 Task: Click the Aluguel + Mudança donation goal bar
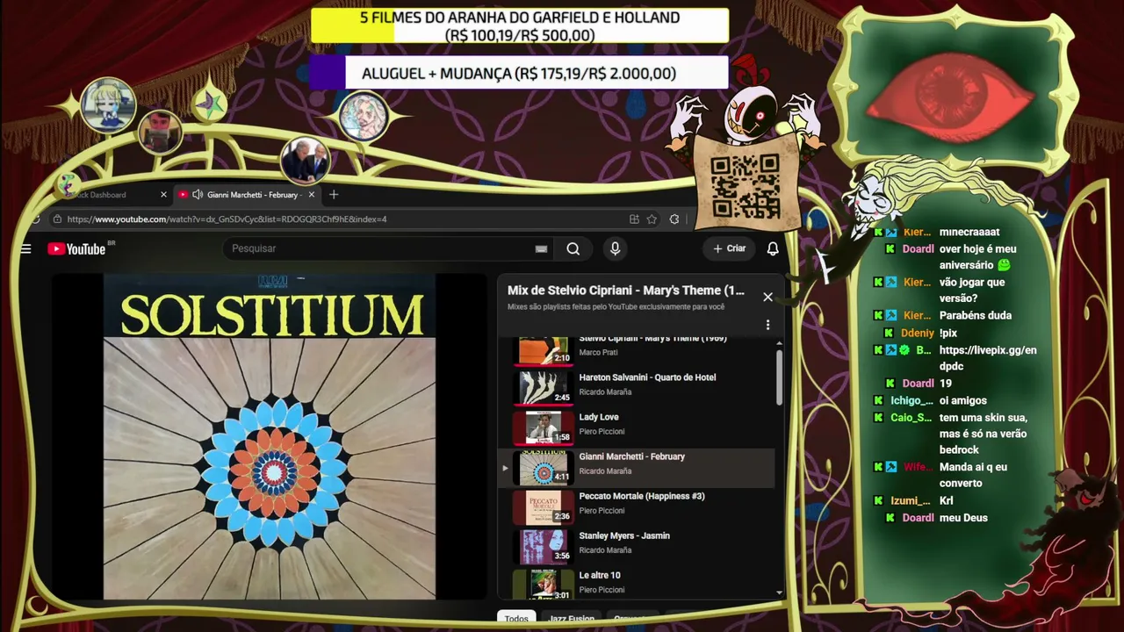[520, 74]
